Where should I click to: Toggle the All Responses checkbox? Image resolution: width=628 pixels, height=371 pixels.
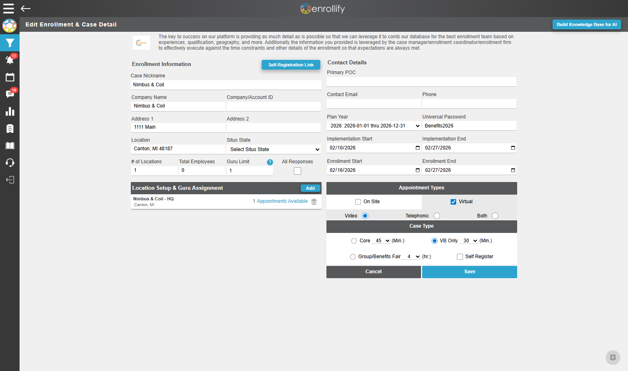click(297, 171)
